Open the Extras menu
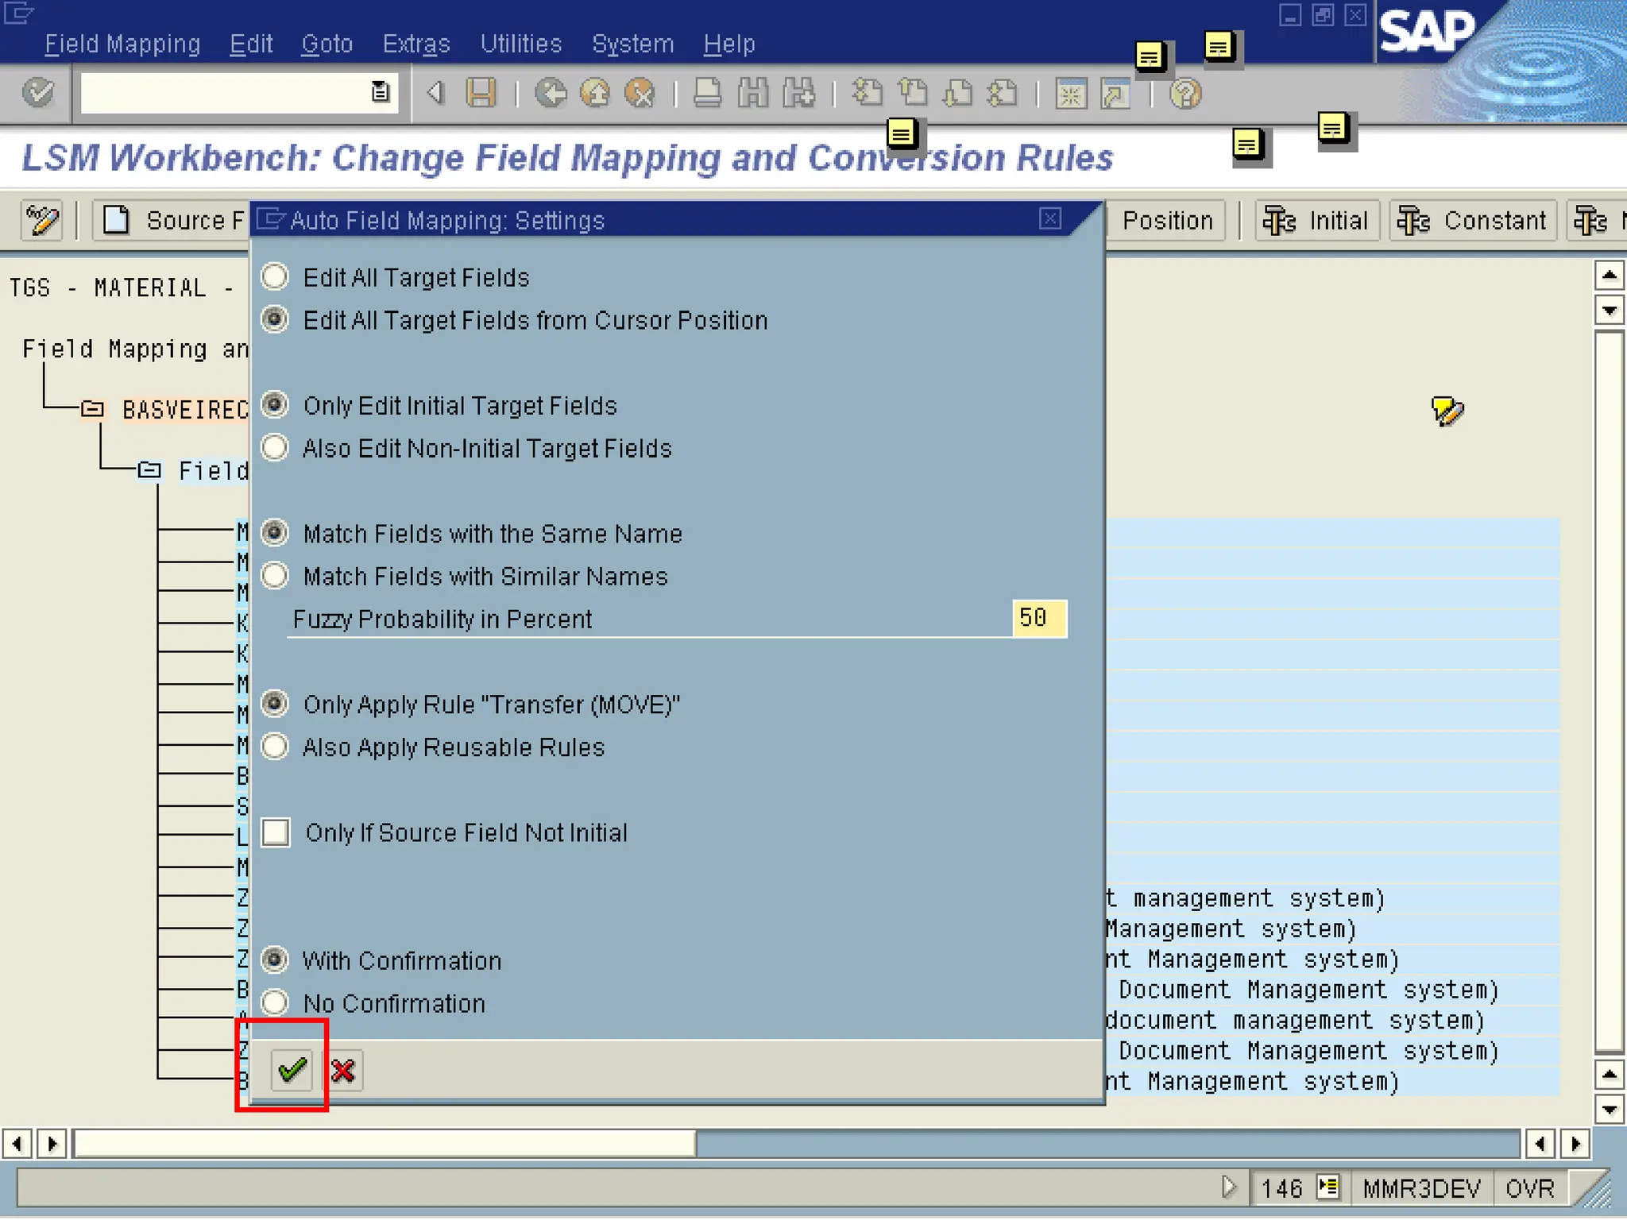Screen dimensions: 1627x1220 (416, 44)
